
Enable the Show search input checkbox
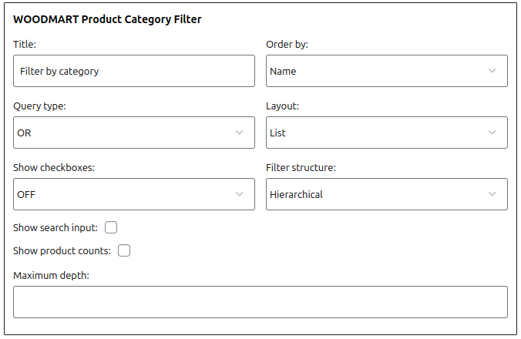(111, 227)
